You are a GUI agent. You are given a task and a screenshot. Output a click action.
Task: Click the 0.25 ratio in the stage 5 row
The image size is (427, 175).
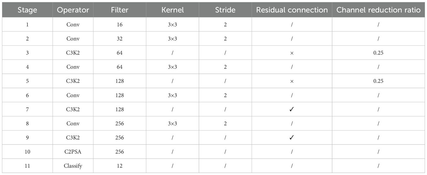[x=378, y=81]
